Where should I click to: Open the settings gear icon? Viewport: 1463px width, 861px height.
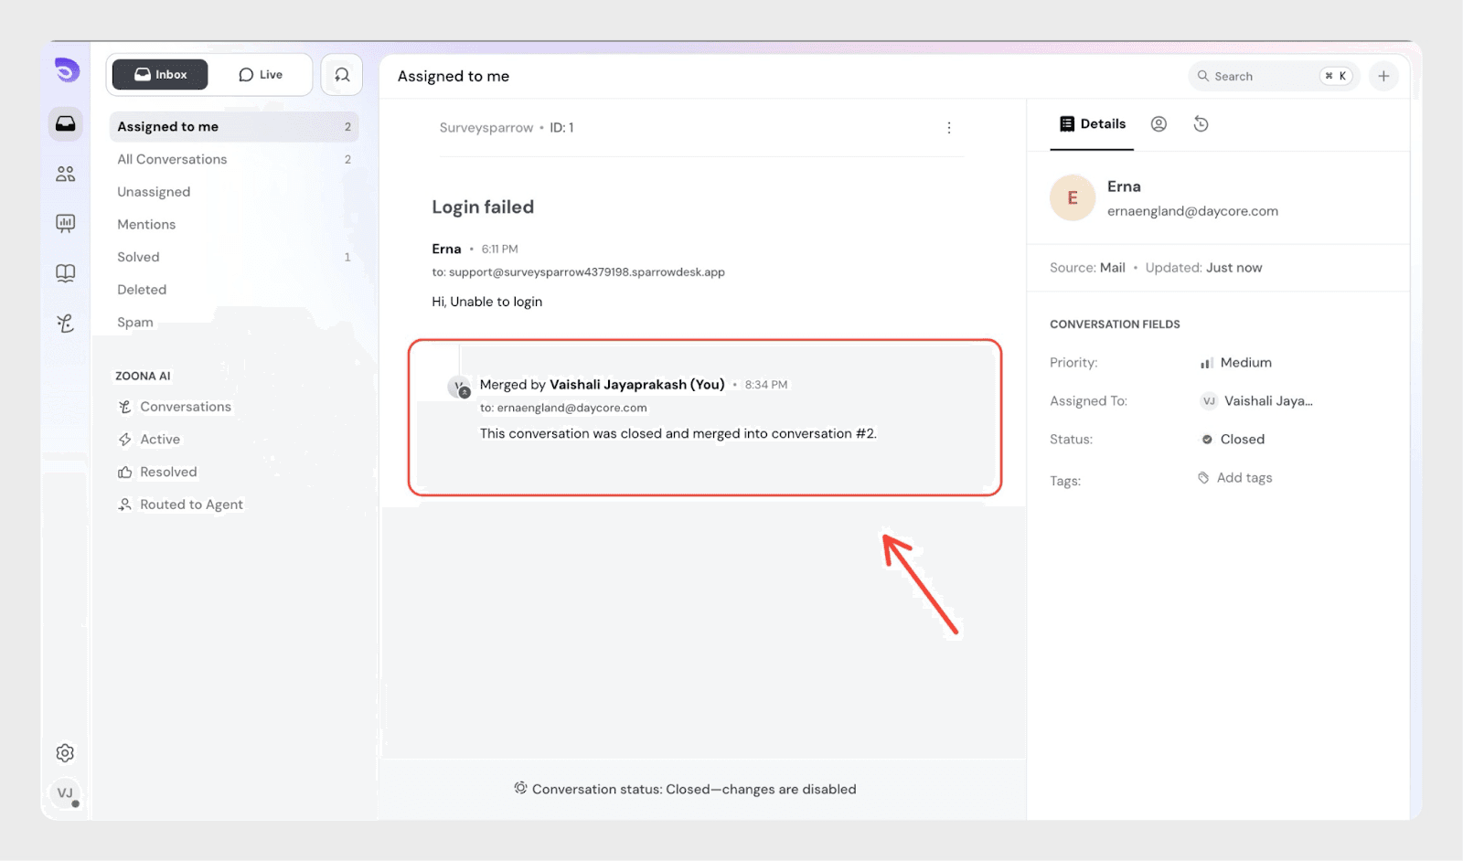tap(65, 753)
